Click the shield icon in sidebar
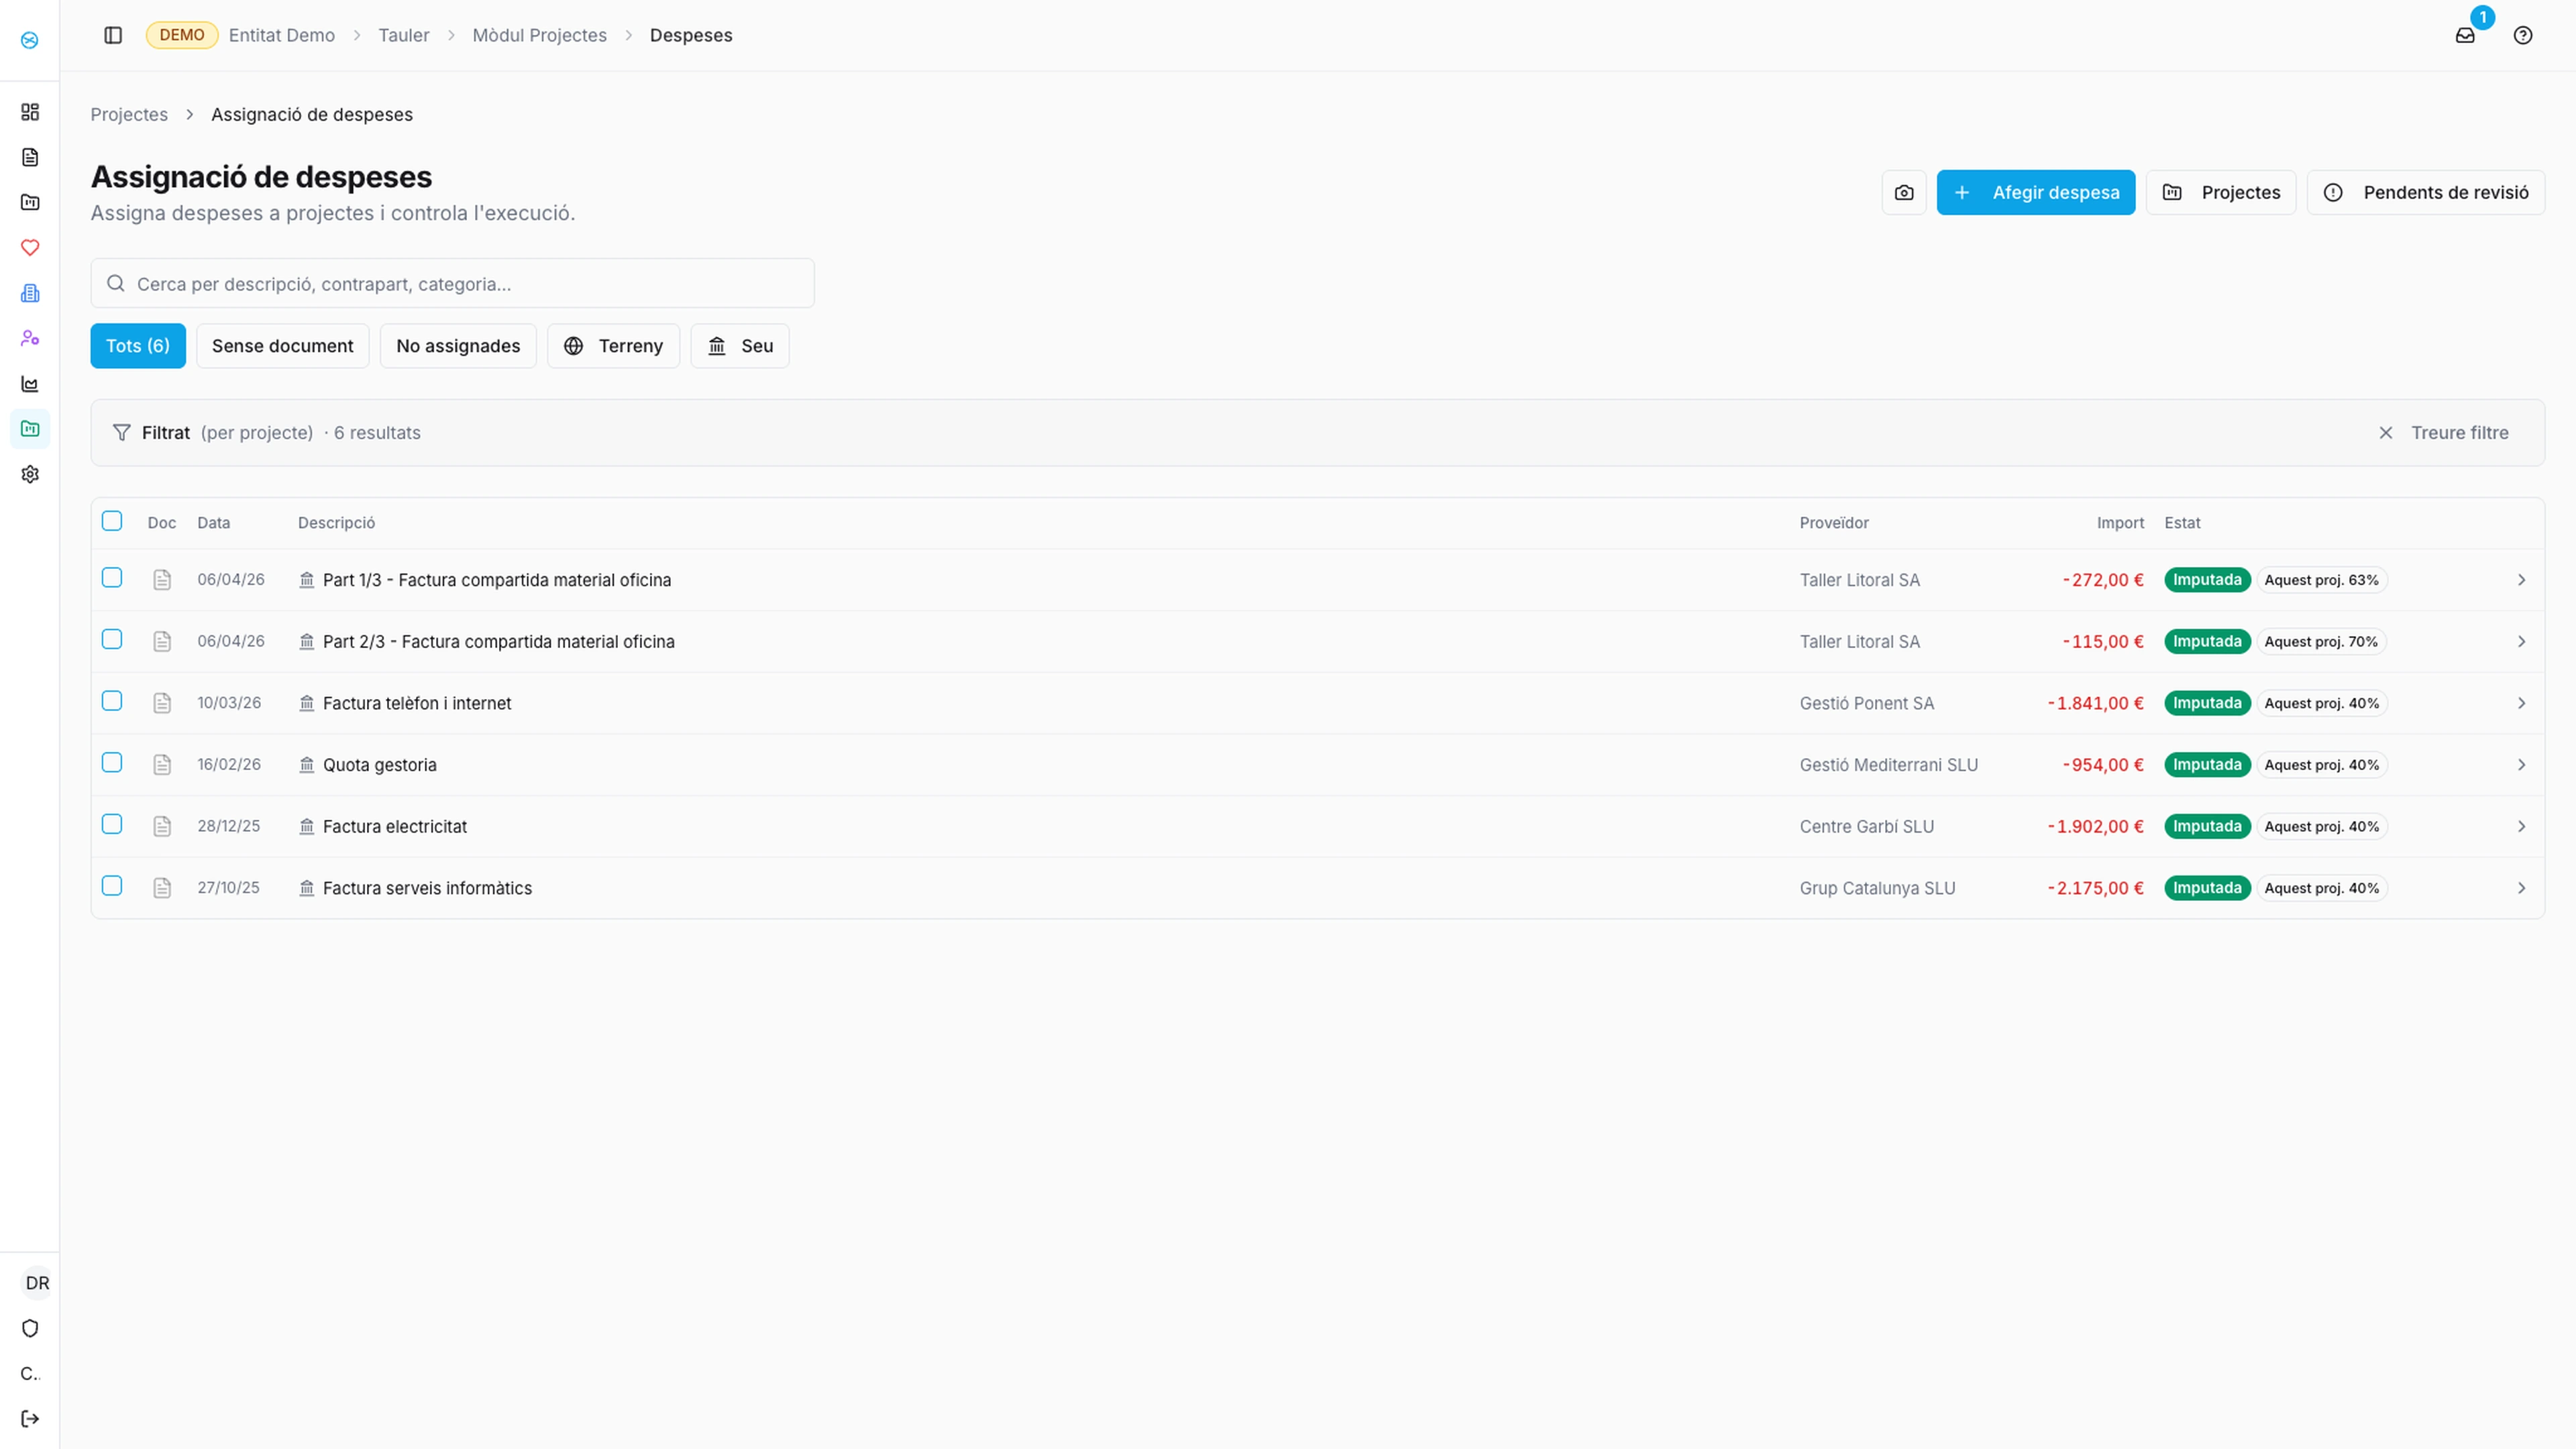The width and height of the screenshot is (2576, 1449). pos(30,1328)
